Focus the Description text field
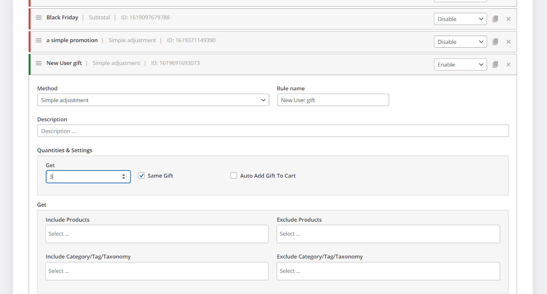Image resolution: width=547 pixels, height=294 pixels. click(273, 131)
